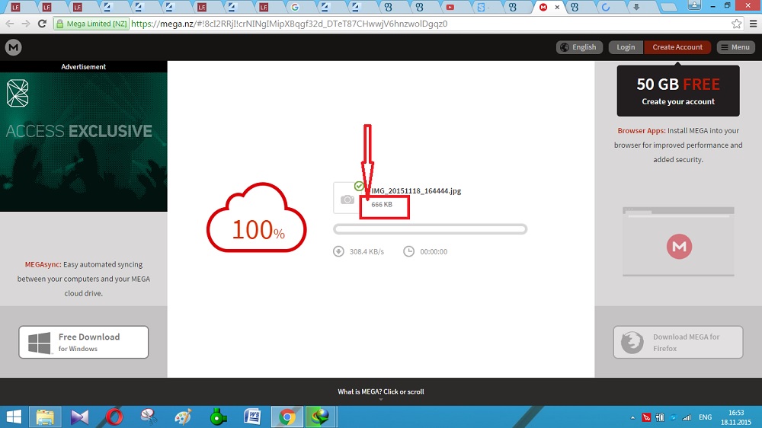Click the red antivirus tray icon

click(646, 417)
